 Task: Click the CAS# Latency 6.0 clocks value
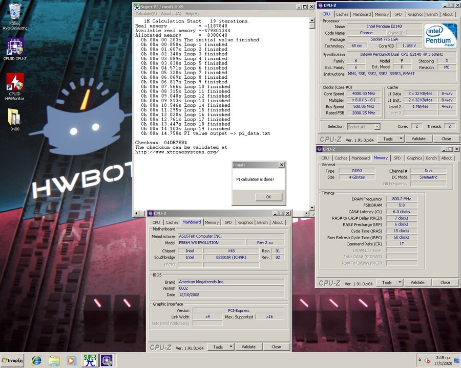click(x=401, y=212)
